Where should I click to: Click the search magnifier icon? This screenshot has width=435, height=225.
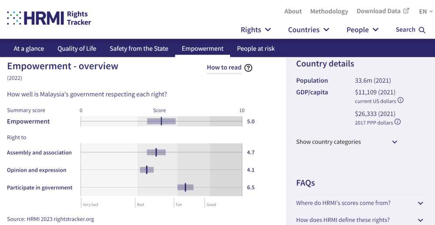422,30
